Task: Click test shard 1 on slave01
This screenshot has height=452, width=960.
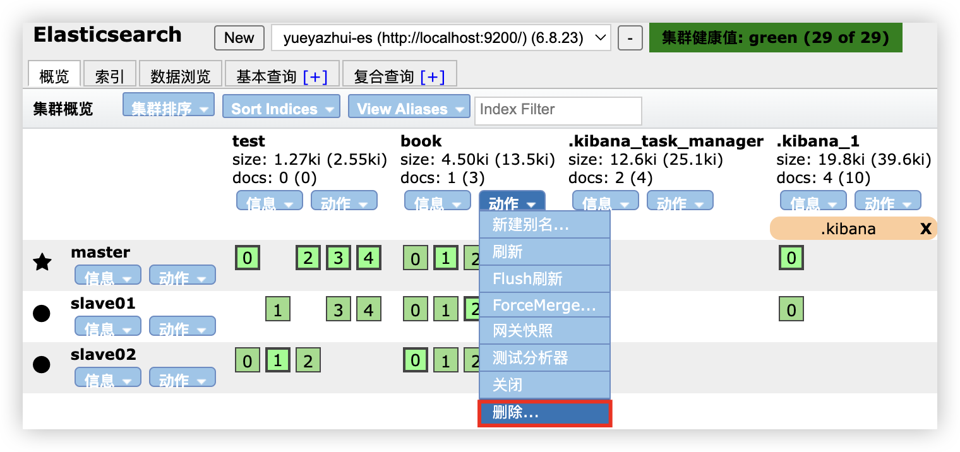Action: point(278,309)
